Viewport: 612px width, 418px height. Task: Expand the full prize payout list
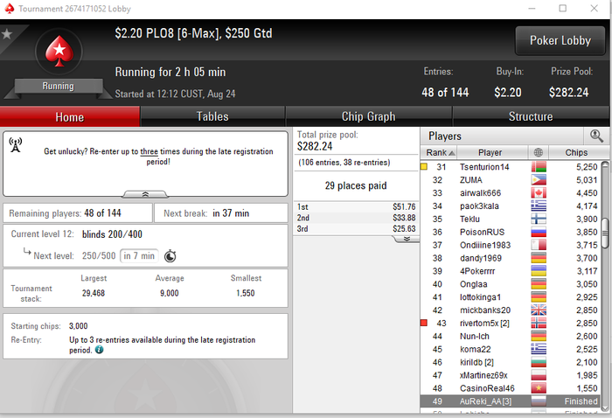click(x=407, y=239)
